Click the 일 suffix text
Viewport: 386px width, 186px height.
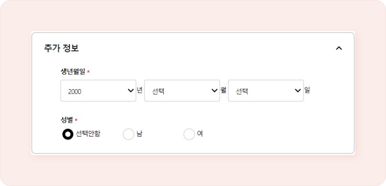[307, 90]
